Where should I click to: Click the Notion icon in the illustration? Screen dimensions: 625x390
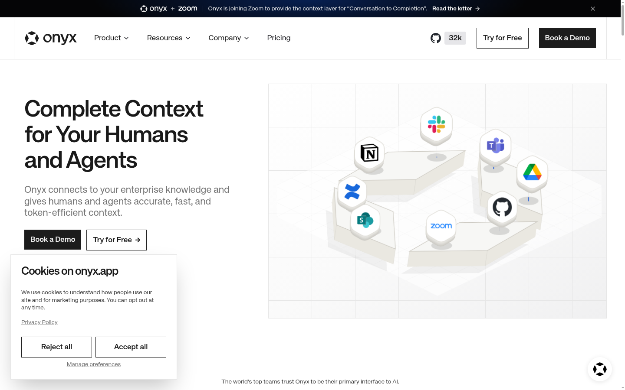[369, 153]
